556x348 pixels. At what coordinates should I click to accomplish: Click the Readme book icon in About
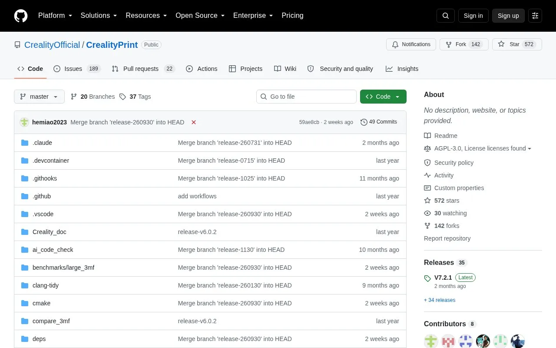427,136
